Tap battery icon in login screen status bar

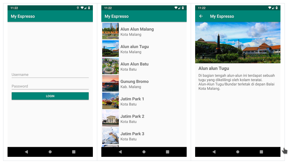(89, 8)
